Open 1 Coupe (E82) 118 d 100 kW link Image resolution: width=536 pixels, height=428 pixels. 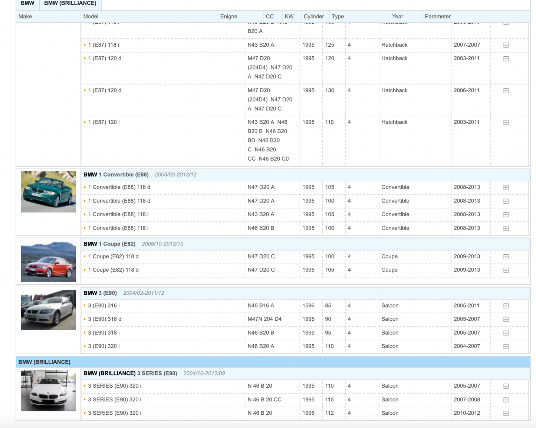point(113,256)
